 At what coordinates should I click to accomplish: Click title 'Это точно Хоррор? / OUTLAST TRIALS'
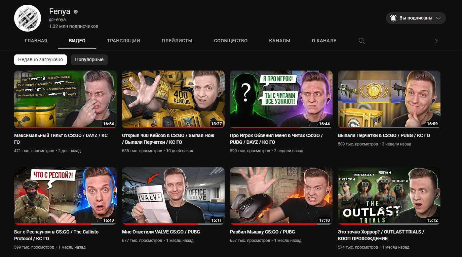(x=381, y=235)
